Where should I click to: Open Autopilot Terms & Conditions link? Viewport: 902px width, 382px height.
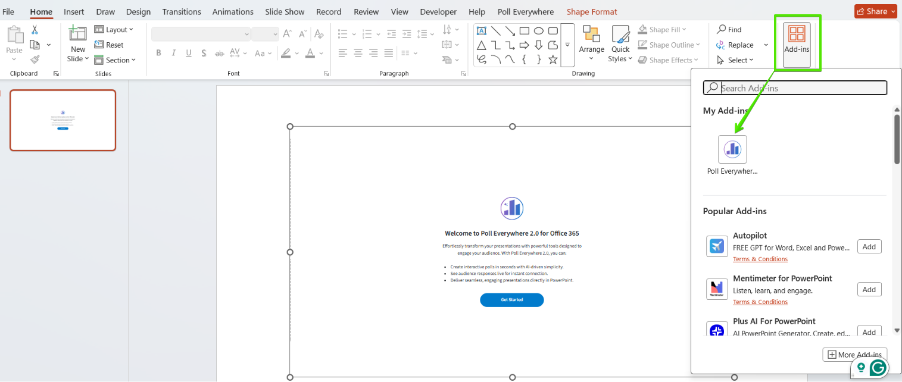[x=760, y=259]
